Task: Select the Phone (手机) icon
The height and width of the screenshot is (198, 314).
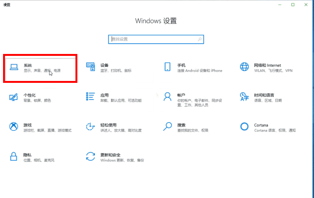Action: tap(167, 67)
